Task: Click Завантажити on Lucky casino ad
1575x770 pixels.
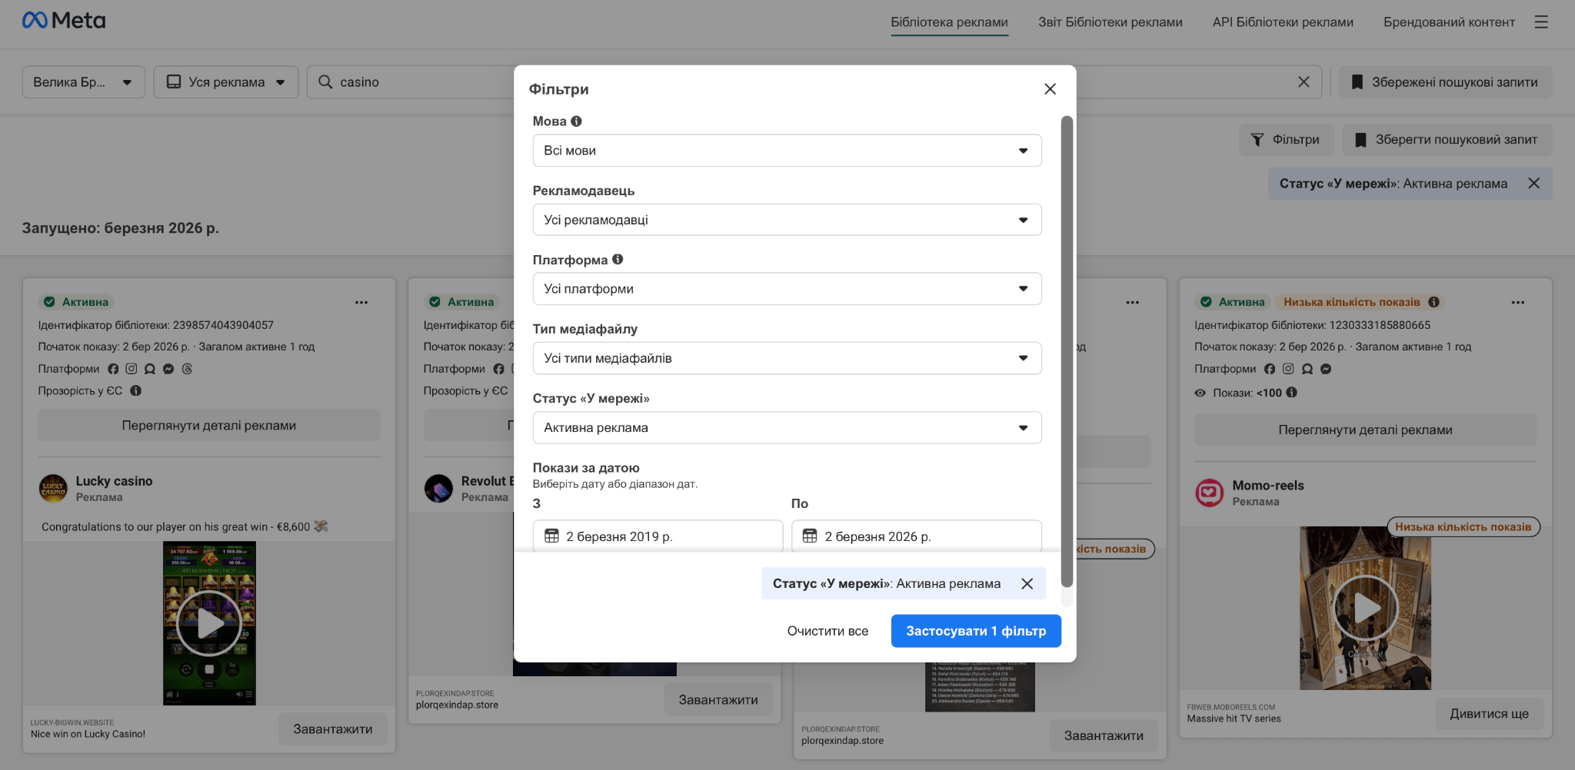Action: [x=332, y=729]
